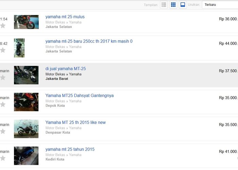The width and height of the screenshot is (238, 170).
Task: Click 'Jakarta Barat' location text
Action: tap(57, 79)
